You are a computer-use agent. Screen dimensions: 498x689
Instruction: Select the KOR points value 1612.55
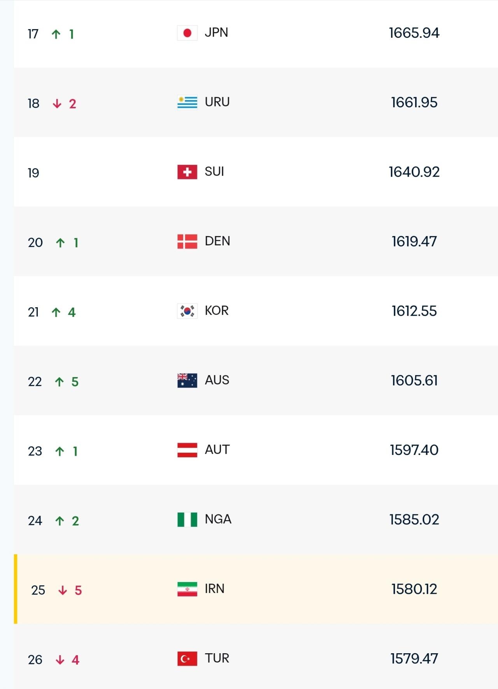[x=414, y=311]
